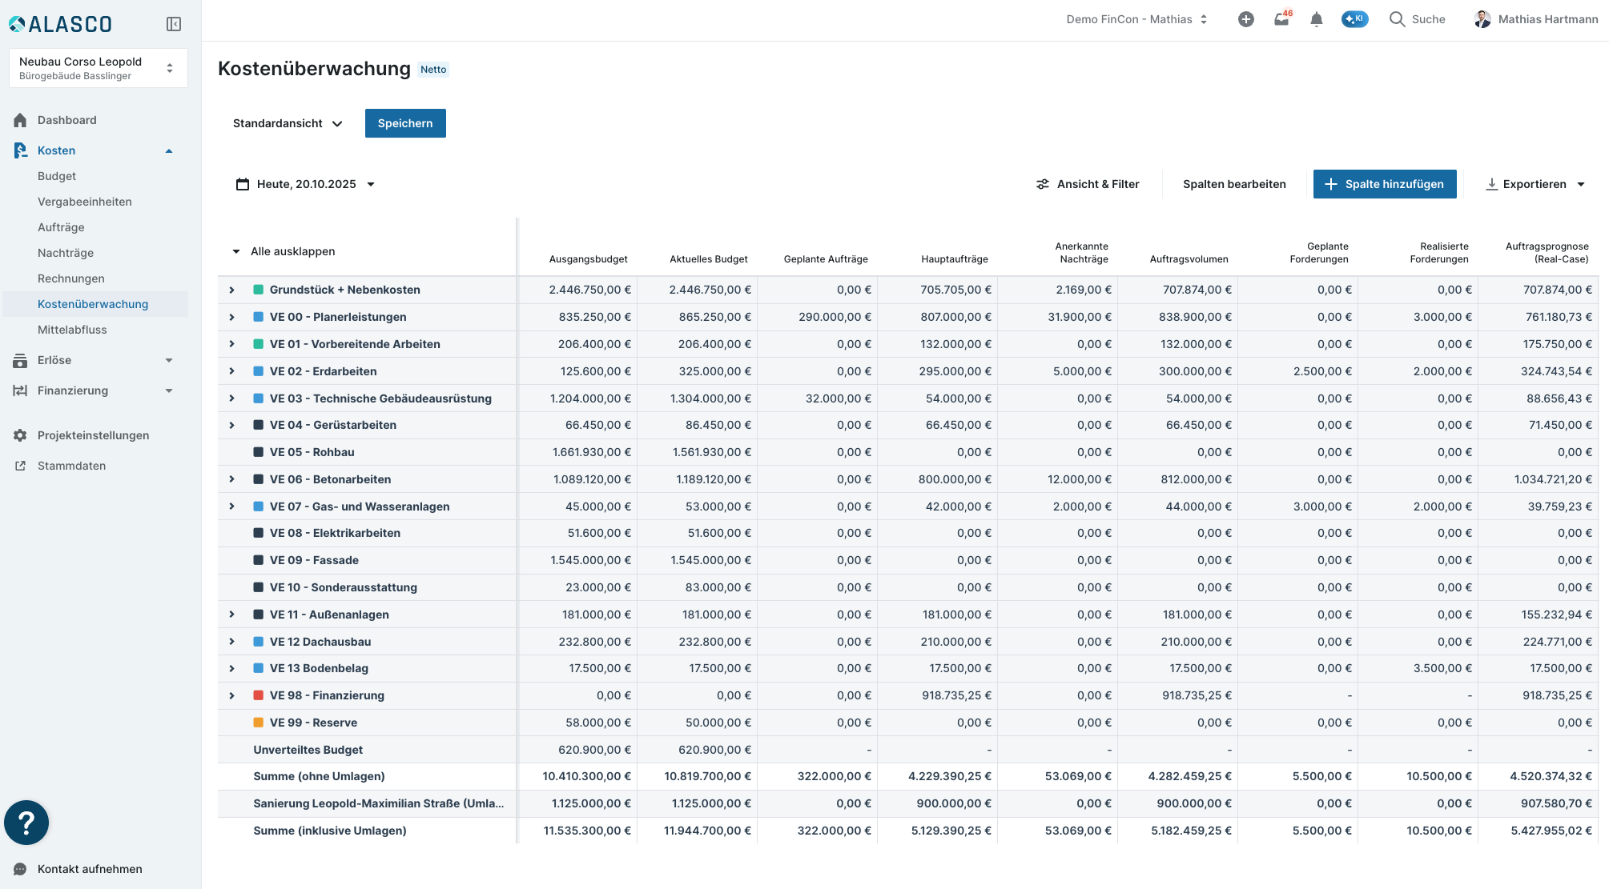Go to Nachträge menu item

66,253
